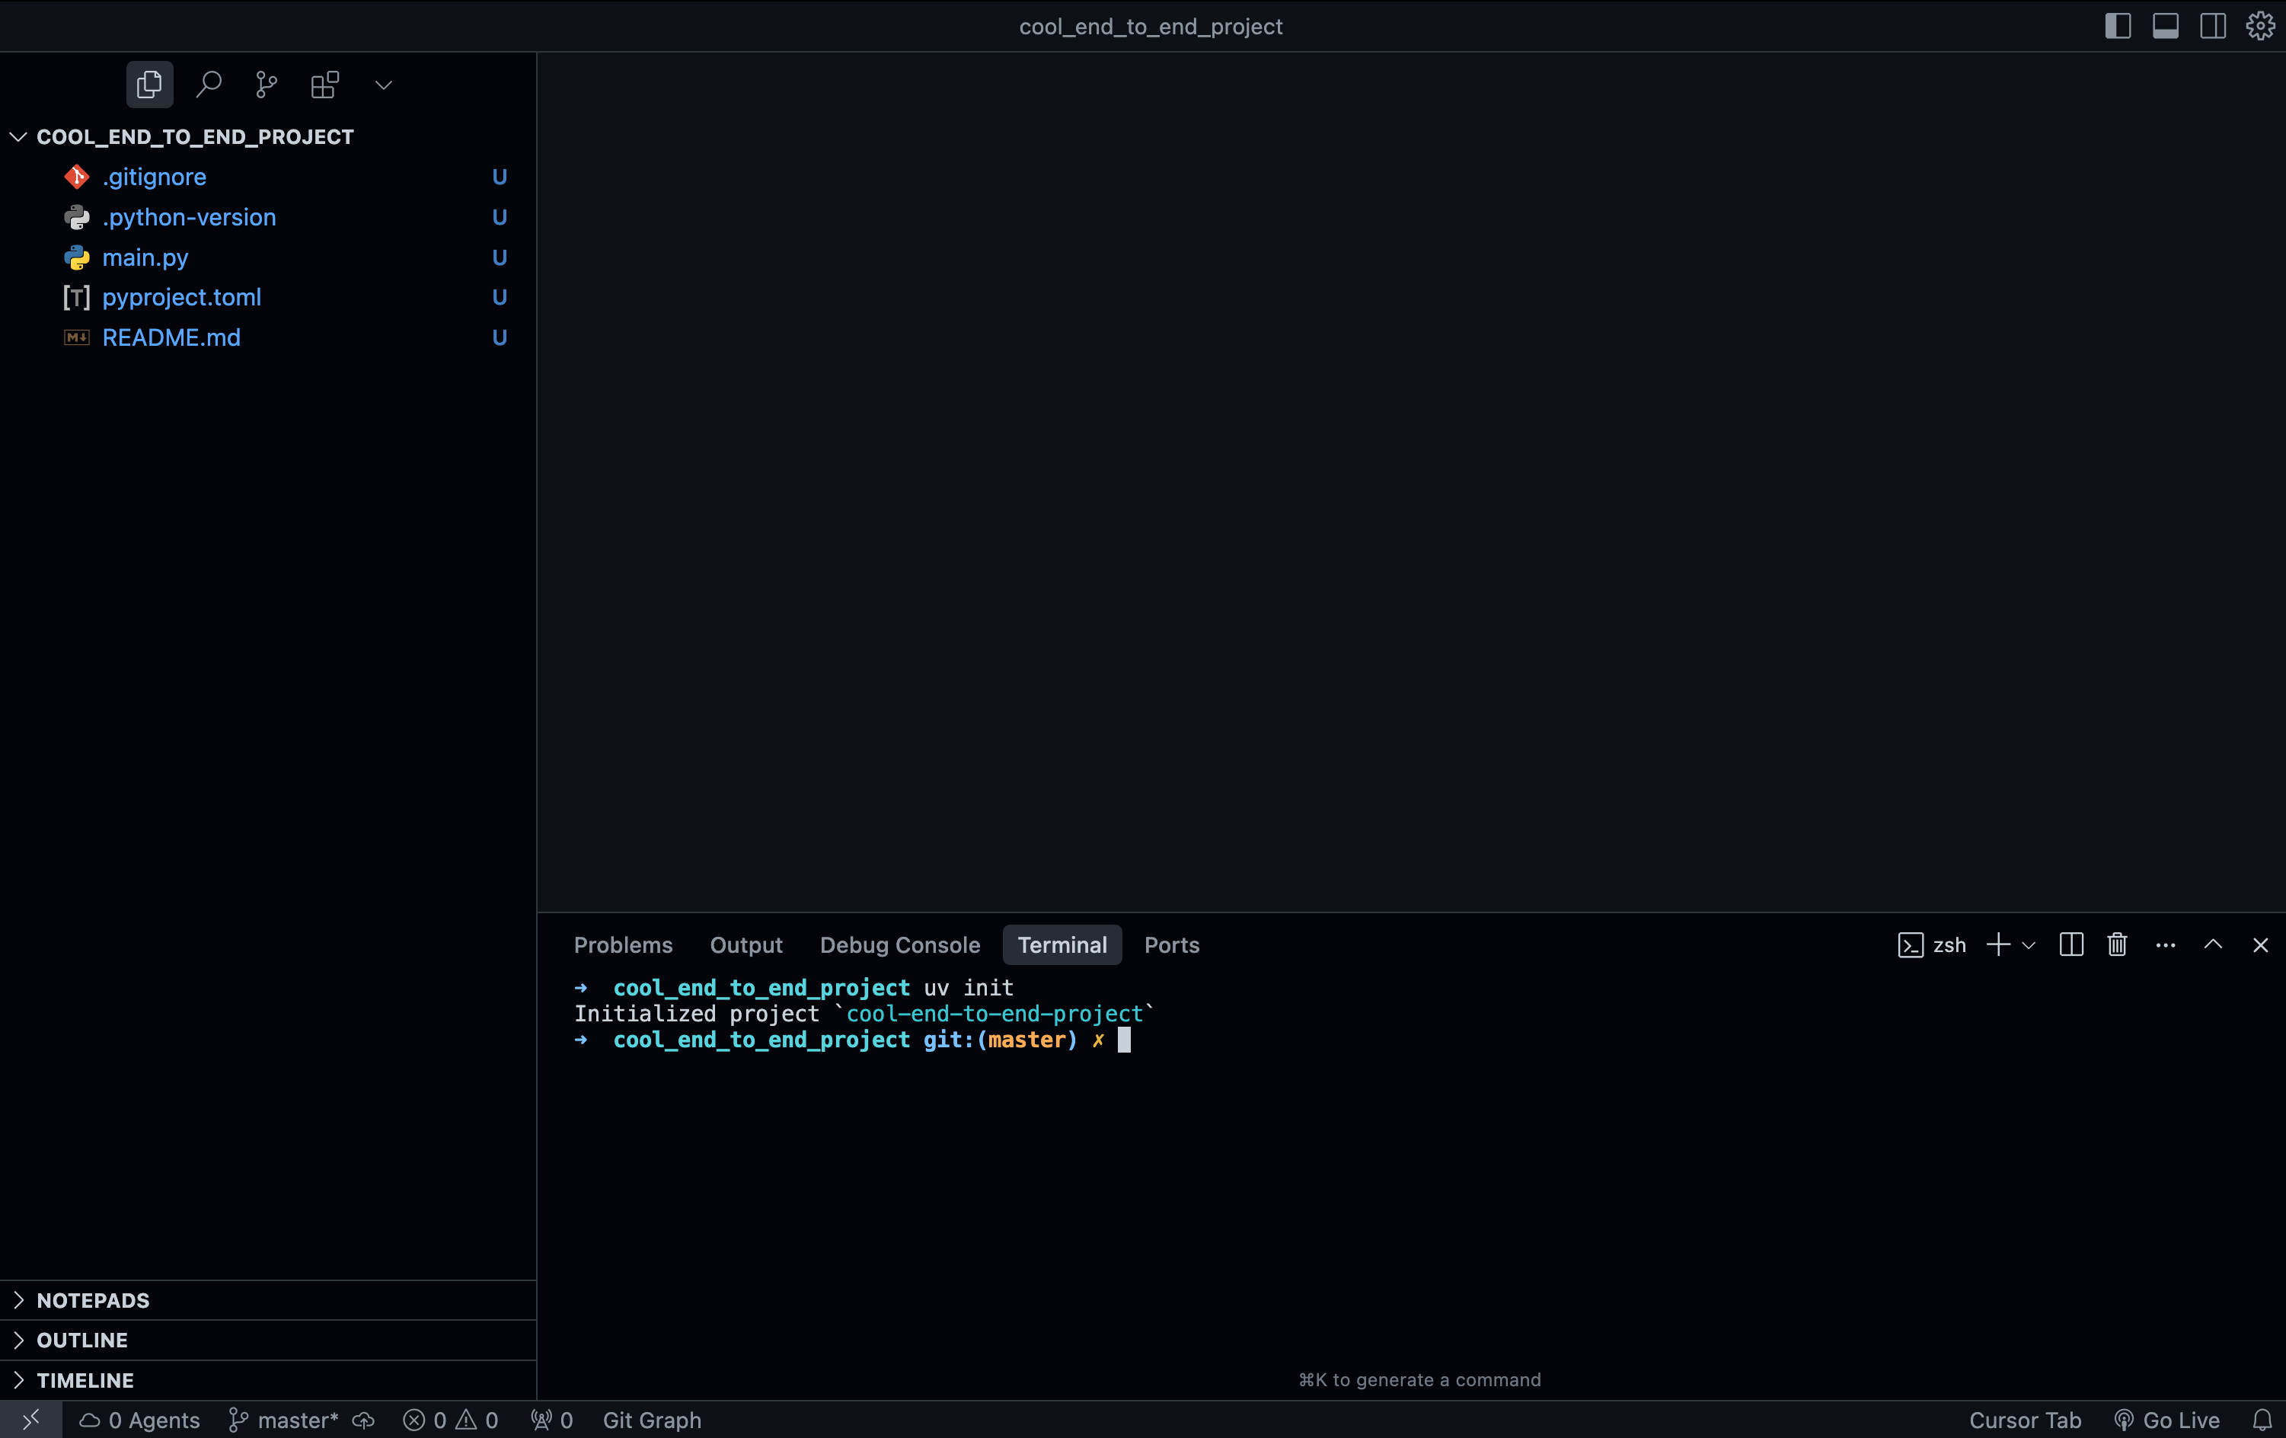Click Go Live in status bar
The height and width of the screenshot is (1438, 2286).
point(2167,1420)
